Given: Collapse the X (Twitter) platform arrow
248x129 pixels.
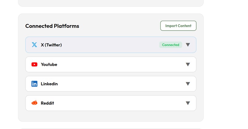Looking at the screenshot, I should [188, 45].
